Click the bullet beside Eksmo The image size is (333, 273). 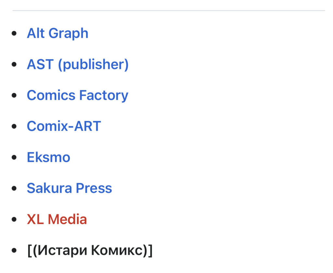tap(14, 158)
